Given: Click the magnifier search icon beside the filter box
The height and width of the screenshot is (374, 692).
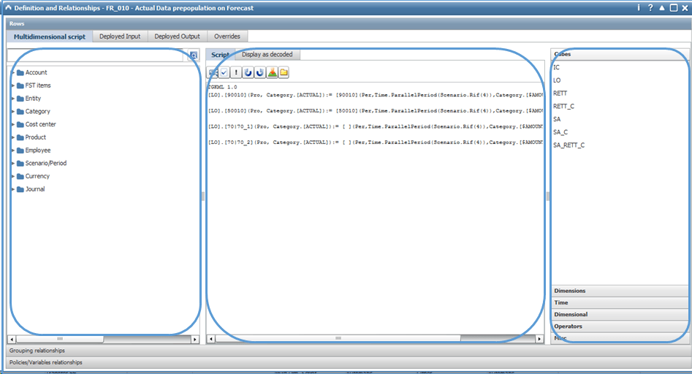Looking at the screenshot, I should (194, 55).
